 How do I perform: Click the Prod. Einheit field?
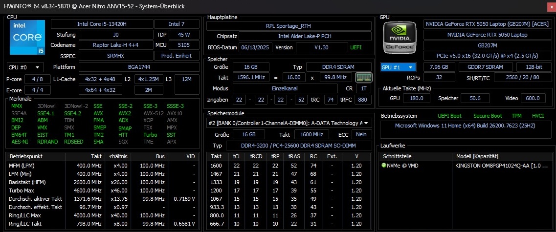(176, 56)
